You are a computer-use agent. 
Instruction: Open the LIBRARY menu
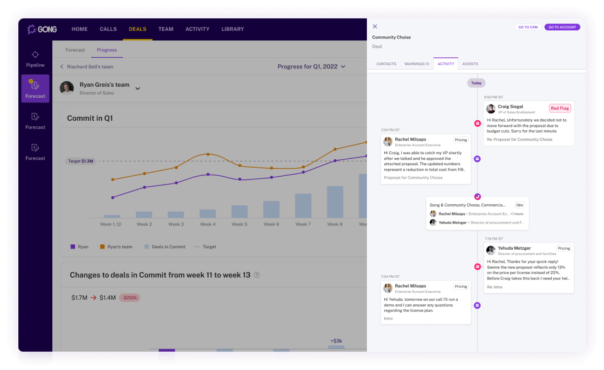pos(233,29)
